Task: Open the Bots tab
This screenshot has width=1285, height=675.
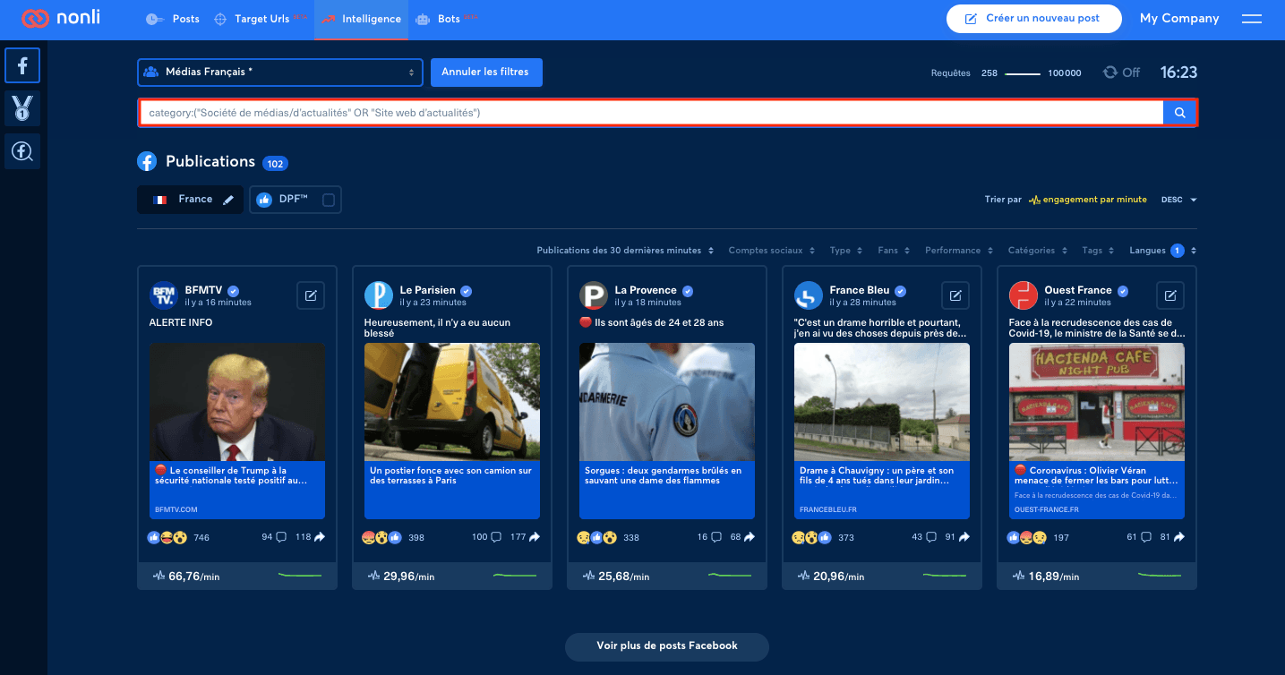Action: pyautogui.click(x=447, y=19)
